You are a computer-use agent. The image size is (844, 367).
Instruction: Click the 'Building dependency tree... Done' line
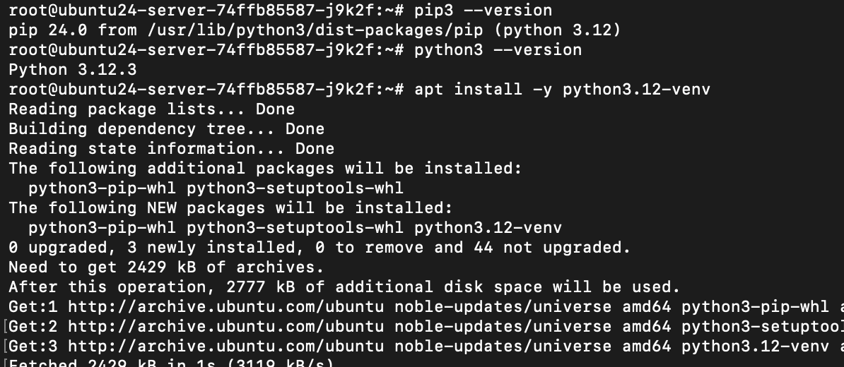pyautogui.click(x=166, y=129)
